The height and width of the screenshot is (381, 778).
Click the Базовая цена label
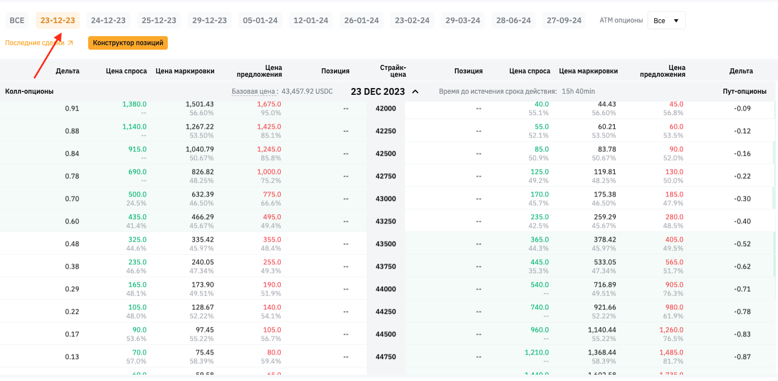point(254,91)
